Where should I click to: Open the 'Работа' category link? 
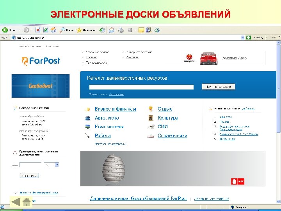(x=103, y=136)
